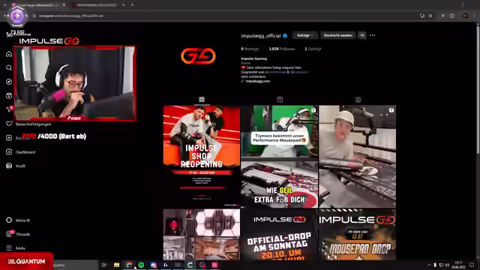Open the hexagon light panels setup post
480x270 pixels.
[x=202, y=235]
